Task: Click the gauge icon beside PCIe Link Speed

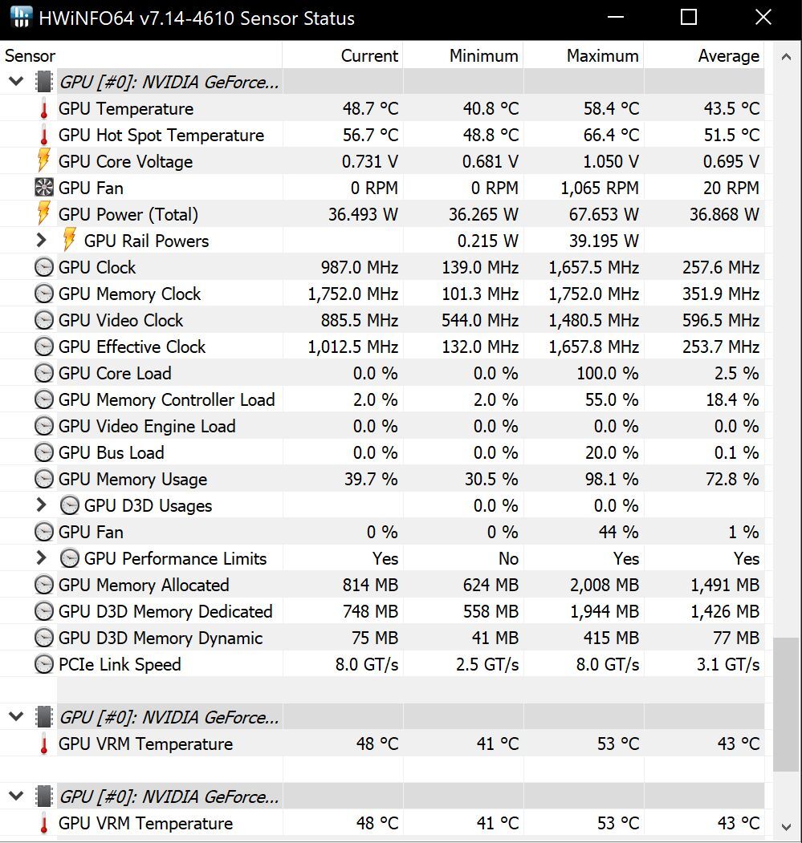Action: pyautogui.click(x=44, y=664)
